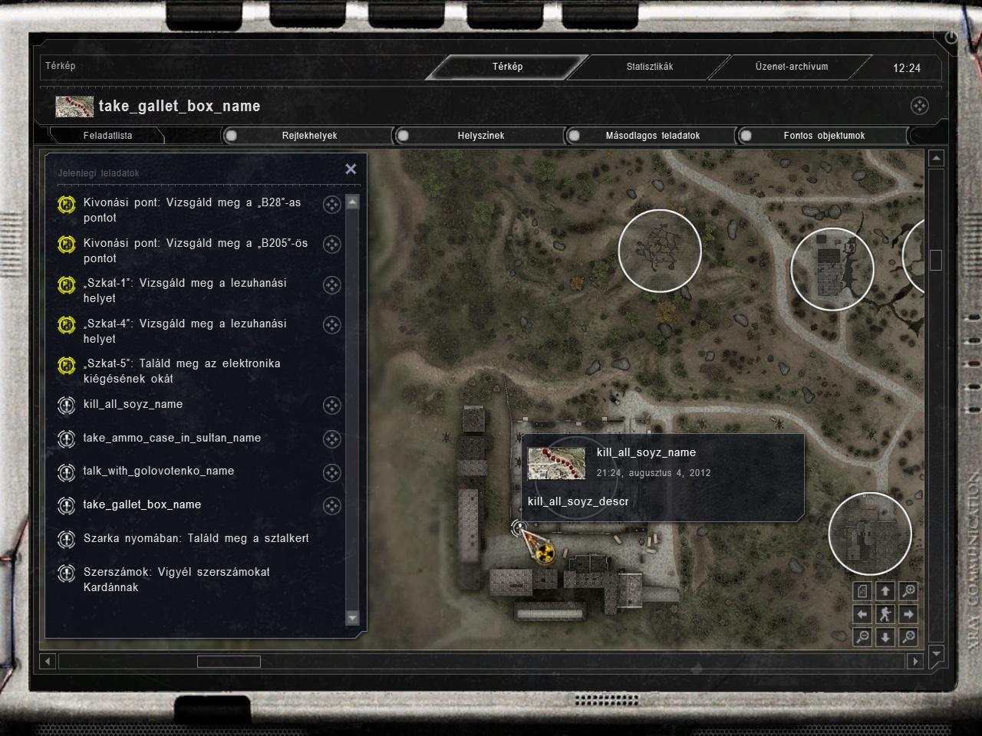Open the Feladatlista tab
This screenshot has height=736, width=982.
[107, 136]
